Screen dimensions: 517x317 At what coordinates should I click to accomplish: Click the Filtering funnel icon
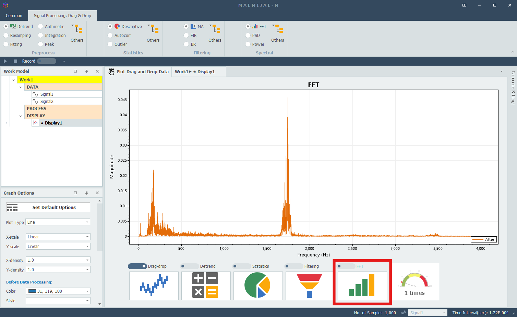[310, 286]
